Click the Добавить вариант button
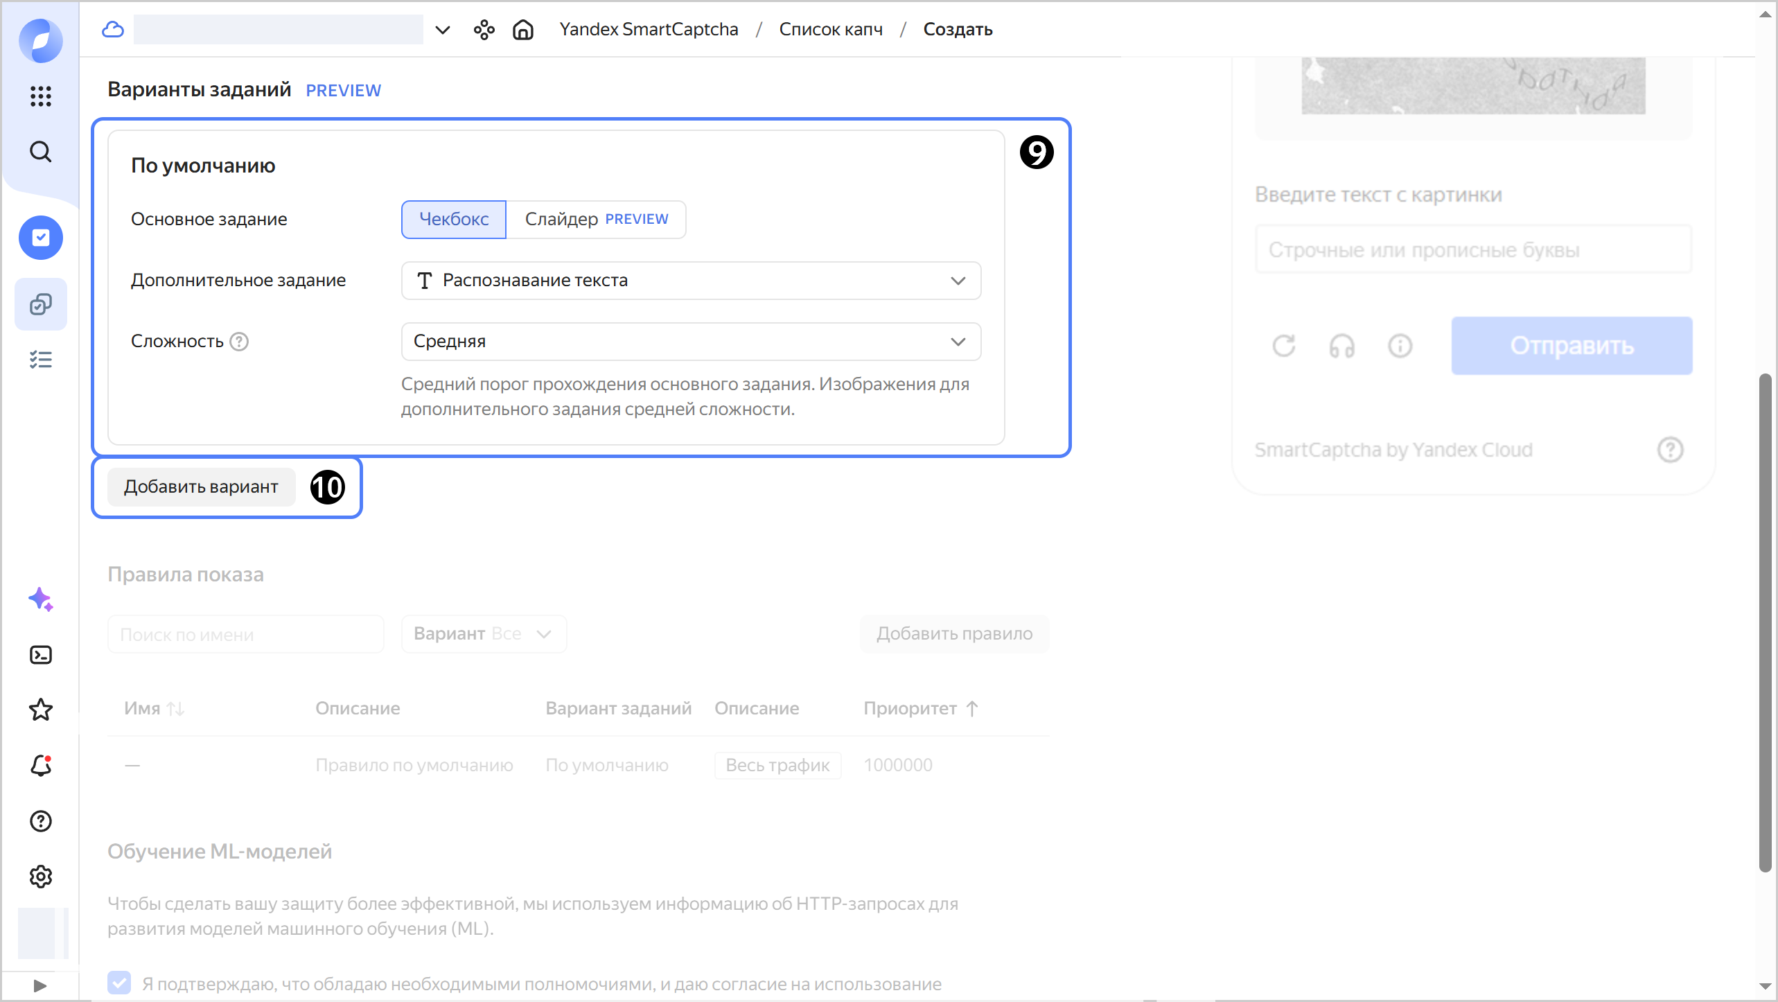This screenshot has width=1778, height=1002. [x=201, y=487]
